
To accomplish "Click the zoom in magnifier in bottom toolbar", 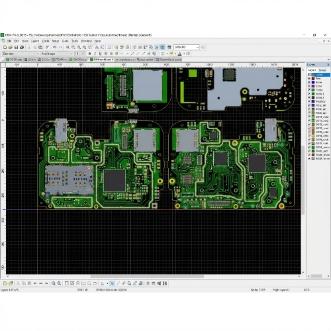I will [x=59, y=283].
